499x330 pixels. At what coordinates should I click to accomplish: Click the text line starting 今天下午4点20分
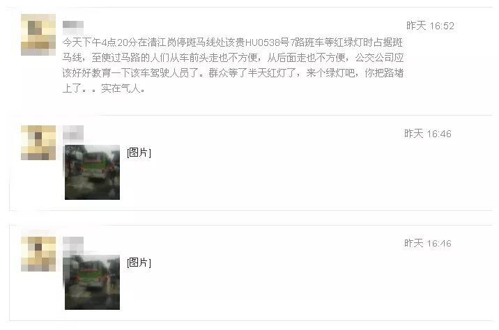[233, 42]
